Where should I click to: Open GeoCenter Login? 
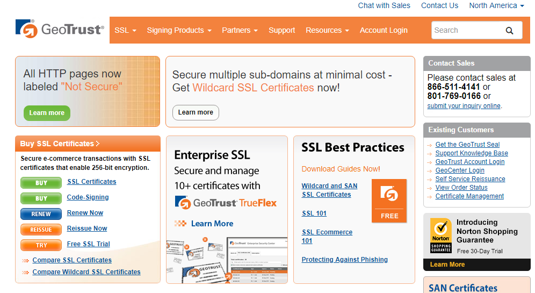[460, 170]
